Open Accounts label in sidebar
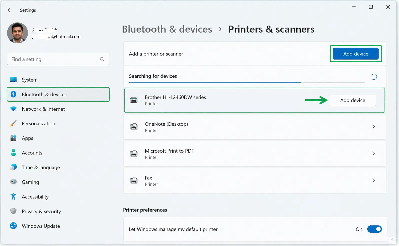Screen dimensions: 399x246 pos(32,153)
